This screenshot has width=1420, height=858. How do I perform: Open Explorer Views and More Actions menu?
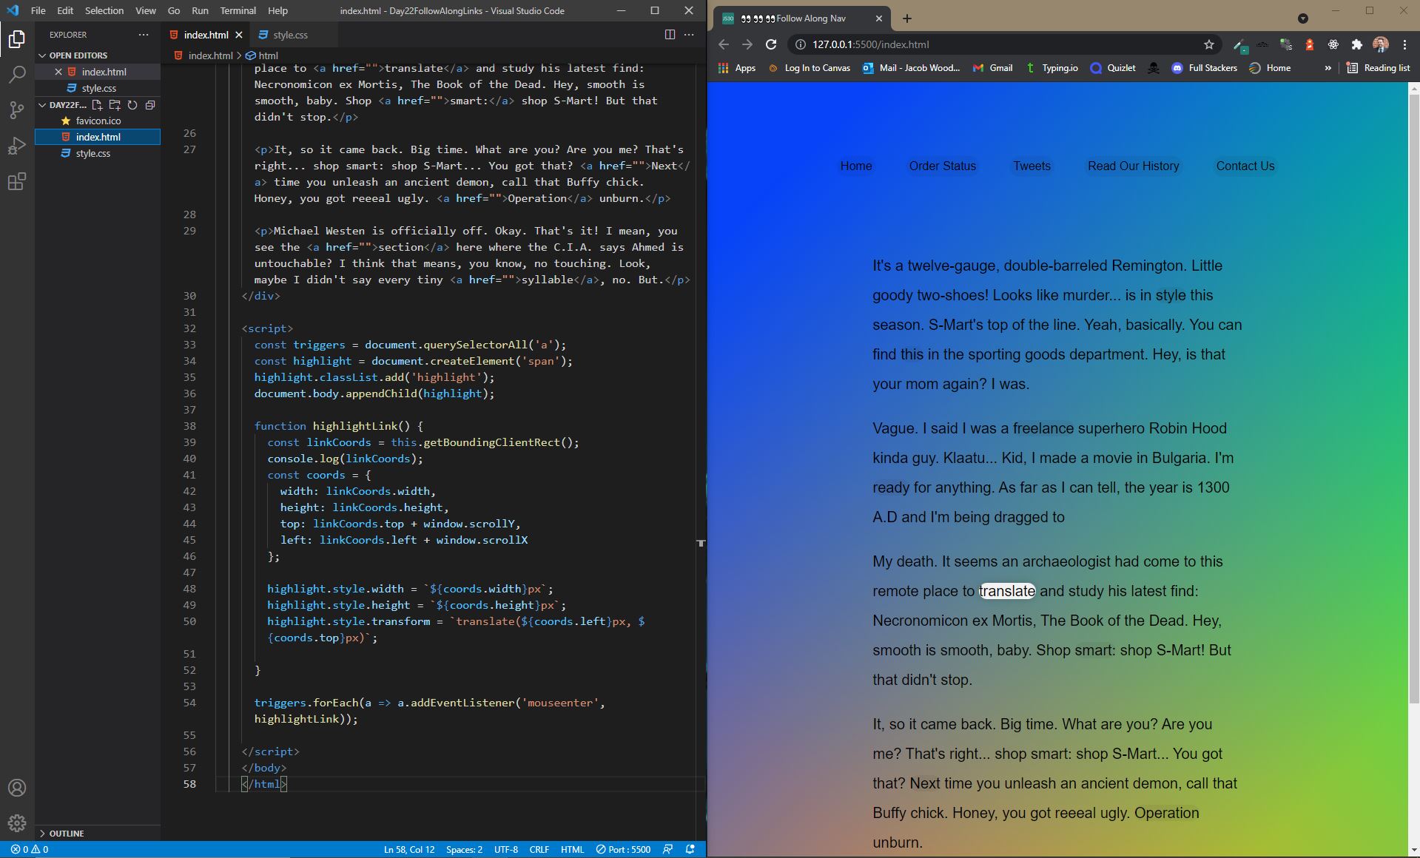(x=144, y=34)
